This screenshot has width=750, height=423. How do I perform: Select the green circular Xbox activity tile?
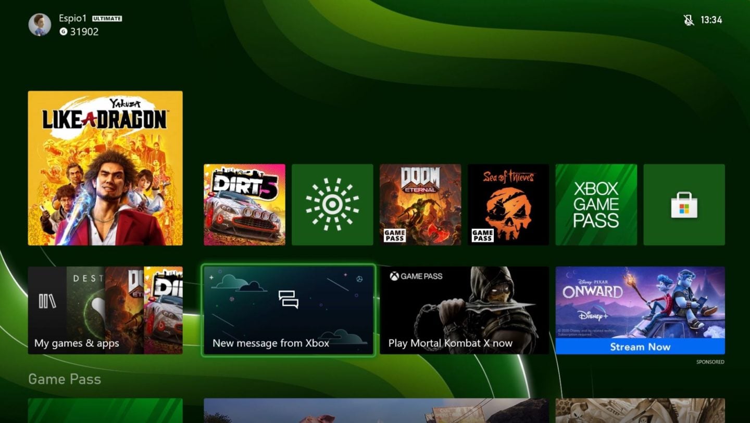click(332, 204)
